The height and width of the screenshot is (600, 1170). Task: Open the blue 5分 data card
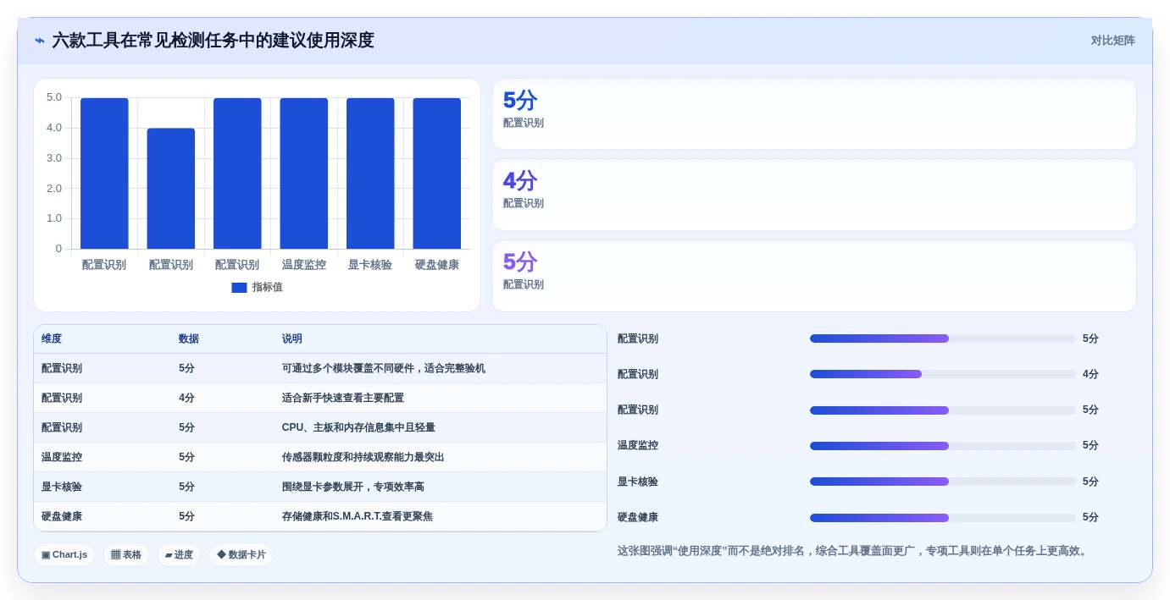pos(814,114)
